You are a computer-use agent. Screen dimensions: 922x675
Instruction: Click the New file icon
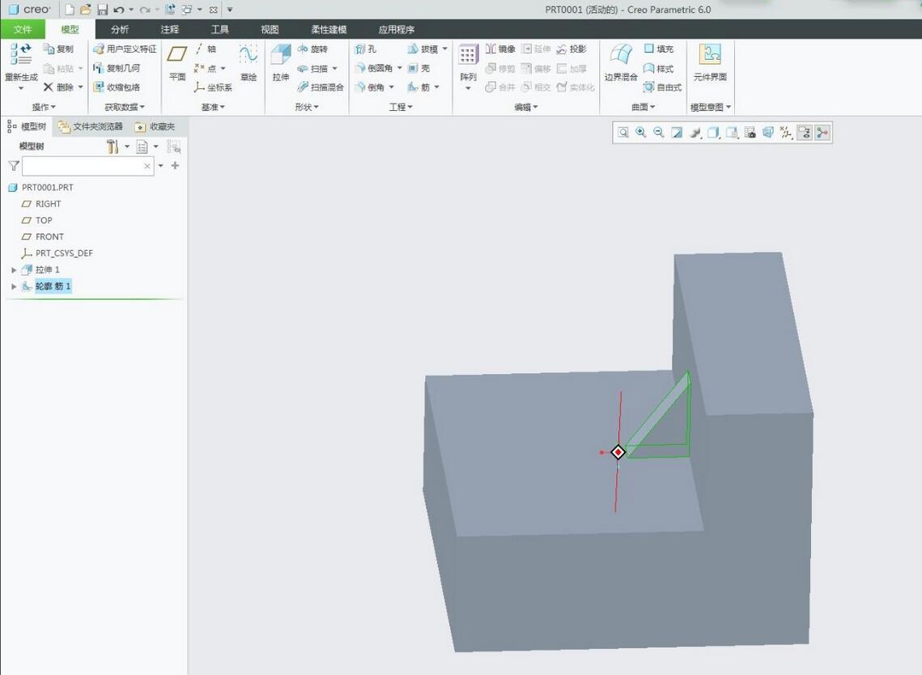(x=70, y=10)
